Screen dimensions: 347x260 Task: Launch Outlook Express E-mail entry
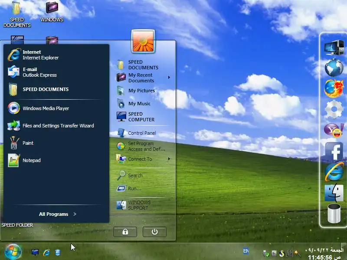[x=32, y=72]
